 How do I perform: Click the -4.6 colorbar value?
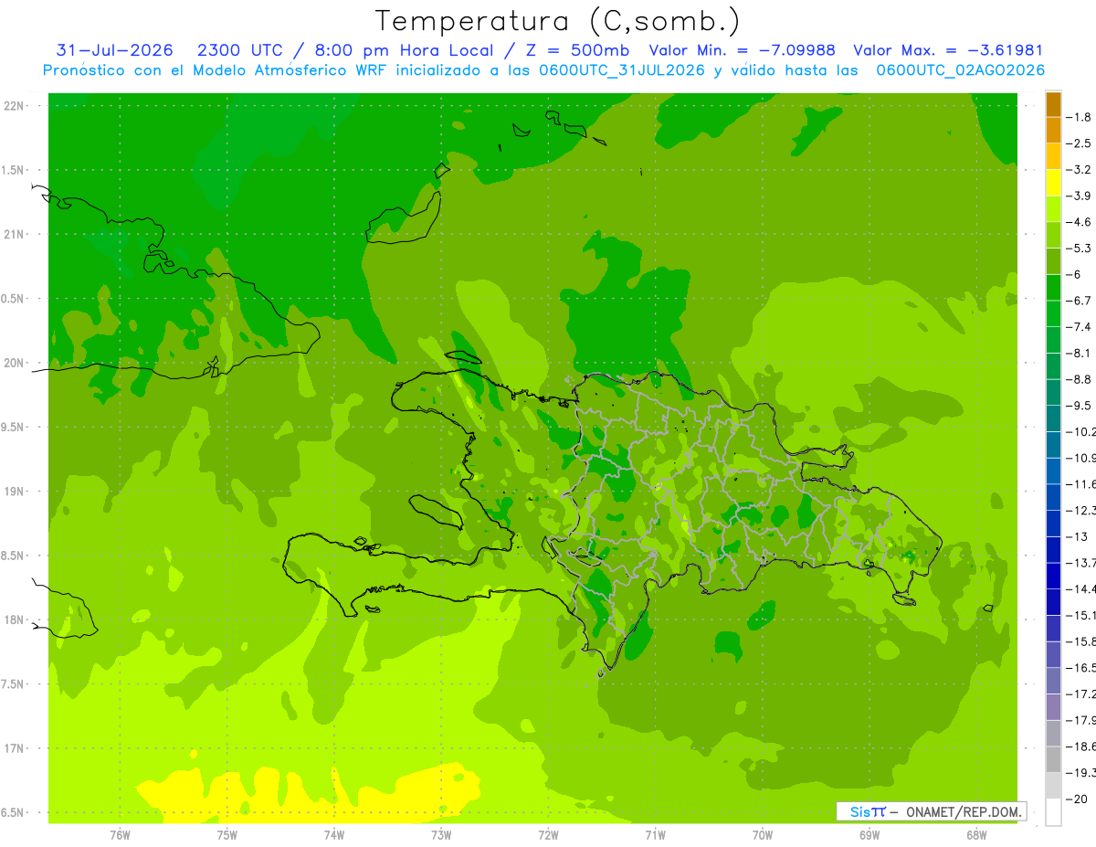[x=1080, y=222]
